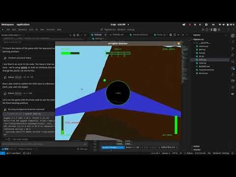Click the volume speaker icon in system tray

click(x=224, y=25)
